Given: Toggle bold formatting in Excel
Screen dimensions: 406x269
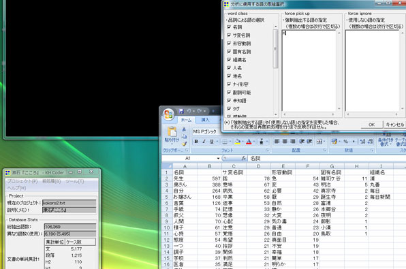Looking at the screenshot, I should click(196, 142).
